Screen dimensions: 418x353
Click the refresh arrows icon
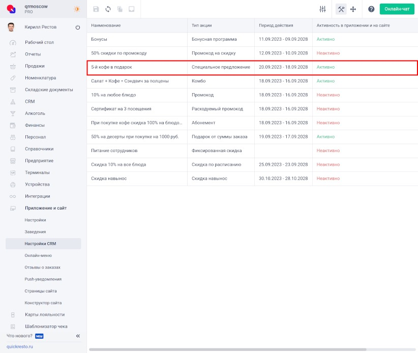(108, 9)
